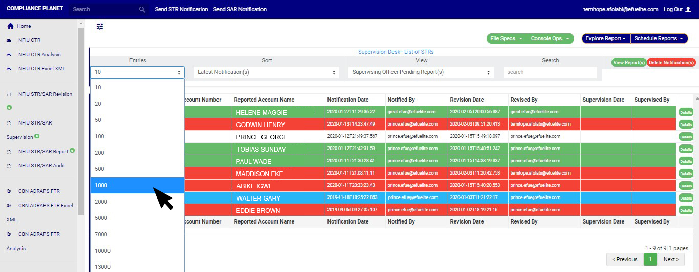Click the user profile icon beside Log Out
This screenshot has height=272, width=699.
click(x=687, y=9)
